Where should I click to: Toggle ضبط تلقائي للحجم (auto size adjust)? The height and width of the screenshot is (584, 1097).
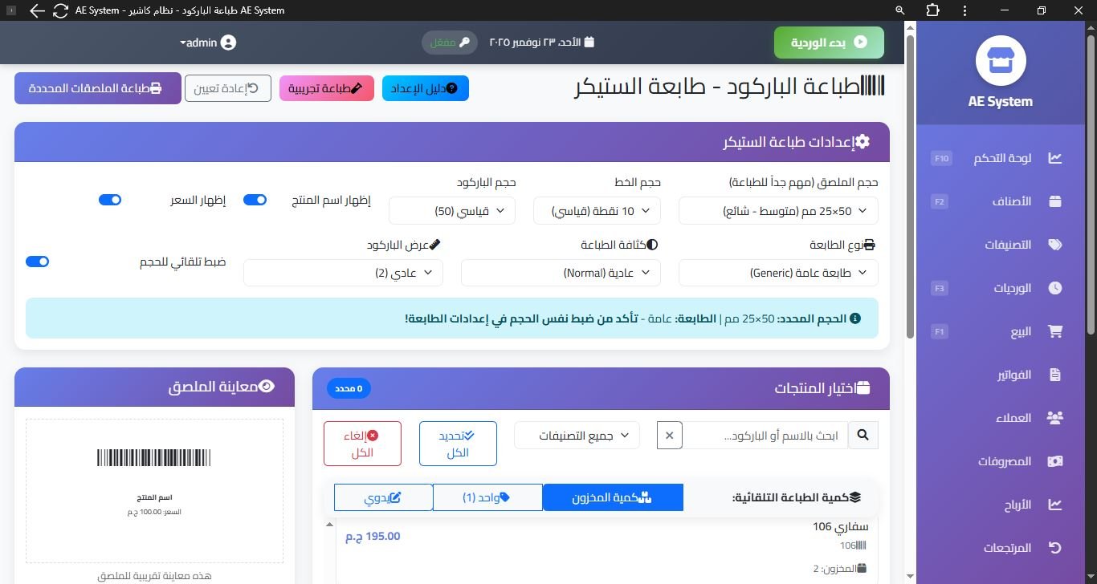[x=37, y=261]
